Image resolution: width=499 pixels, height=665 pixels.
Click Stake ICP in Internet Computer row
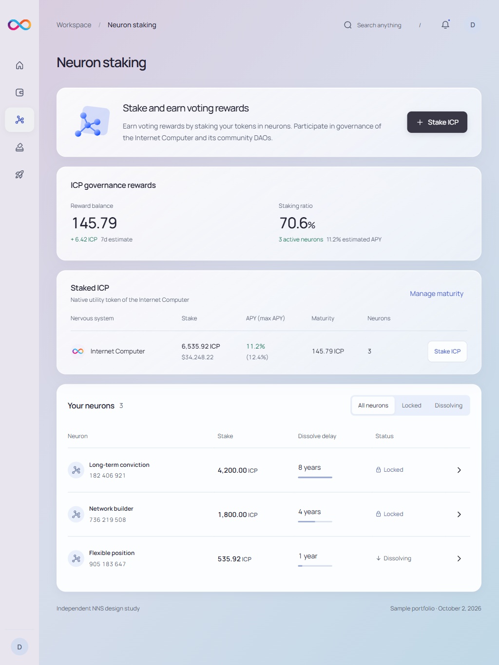coord(447,351)
